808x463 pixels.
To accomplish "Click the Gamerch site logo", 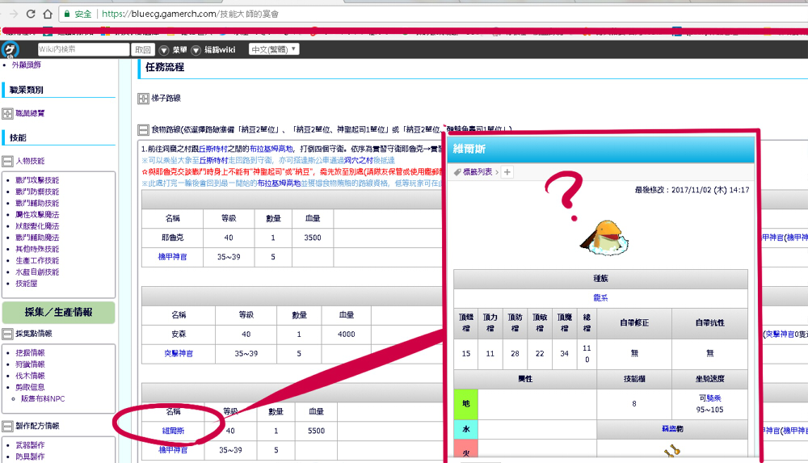I will (10, 49).
